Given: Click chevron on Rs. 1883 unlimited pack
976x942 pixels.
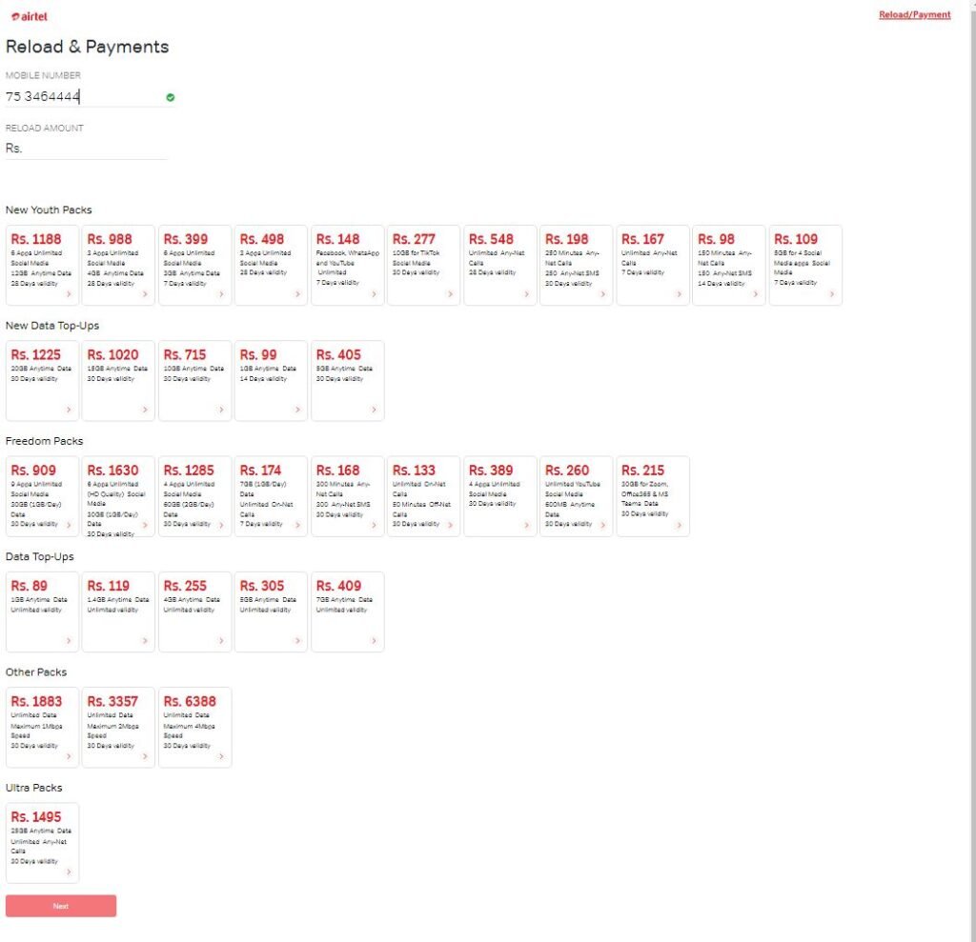Looking at the screenshot, I should (69, 756).
